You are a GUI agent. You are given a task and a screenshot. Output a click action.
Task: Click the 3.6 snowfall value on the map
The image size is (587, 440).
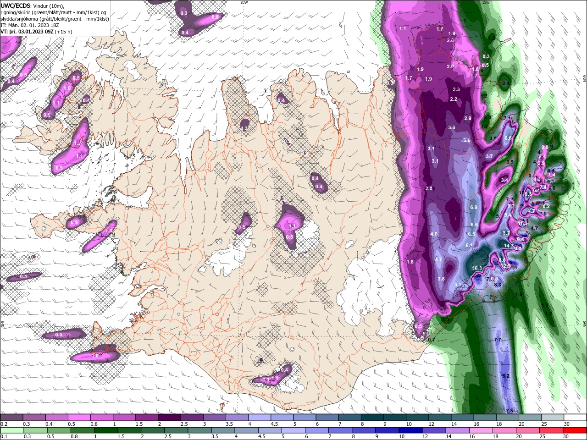click(467, 140)
